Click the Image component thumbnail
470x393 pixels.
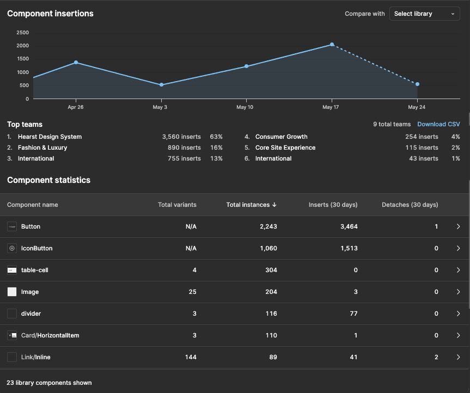pyautogui.click(x=12, y=291)
